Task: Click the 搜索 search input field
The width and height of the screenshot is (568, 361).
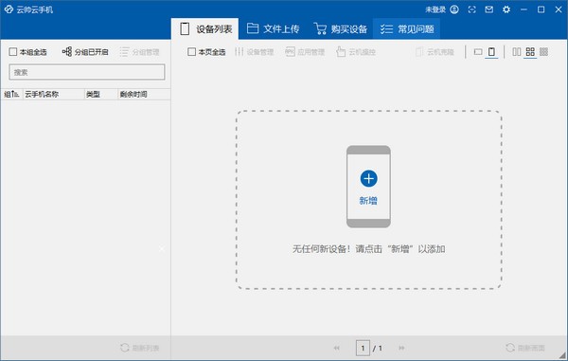Action: pyautogui.click(x=87, y=72)
